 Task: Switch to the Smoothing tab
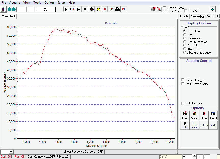(x=197, y=17)
